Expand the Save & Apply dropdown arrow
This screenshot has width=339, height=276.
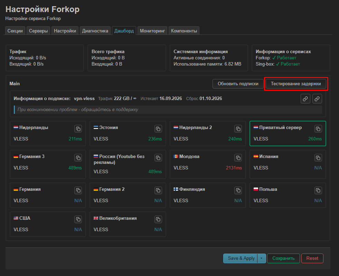(x=261, y=258)
